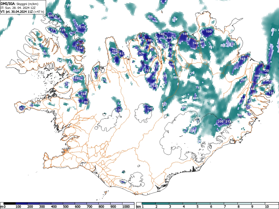This screenshot has height=209, width=279.
Task: Click the visibility value '410' on the map
Action: (232, 44)
